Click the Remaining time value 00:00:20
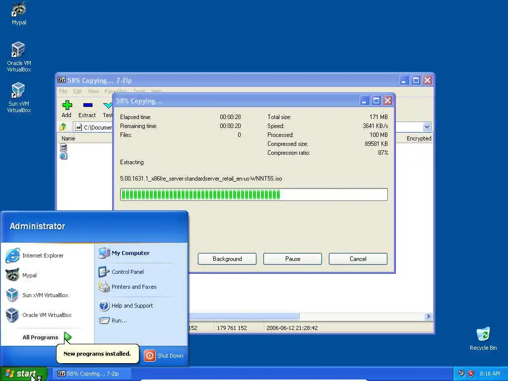 coord(230,126)
